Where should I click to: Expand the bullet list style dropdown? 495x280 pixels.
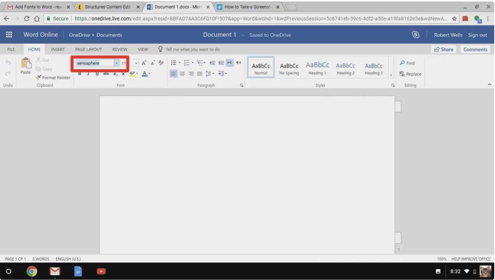(x=180, y=63)
